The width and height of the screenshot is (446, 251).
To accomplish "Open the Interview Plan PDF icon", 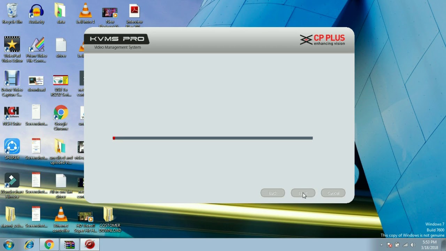I will click(134, 15).
